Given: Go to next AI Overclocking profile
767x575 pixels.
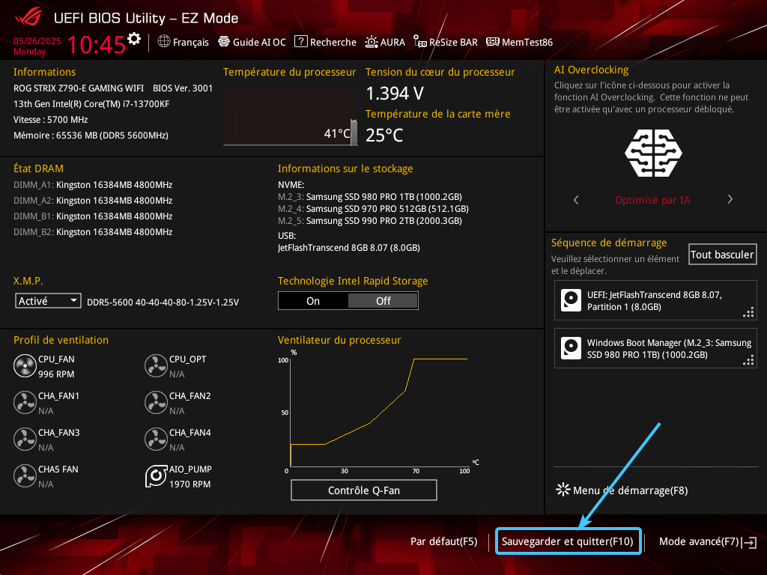Looking at the screenshot, I should point(730,199).
